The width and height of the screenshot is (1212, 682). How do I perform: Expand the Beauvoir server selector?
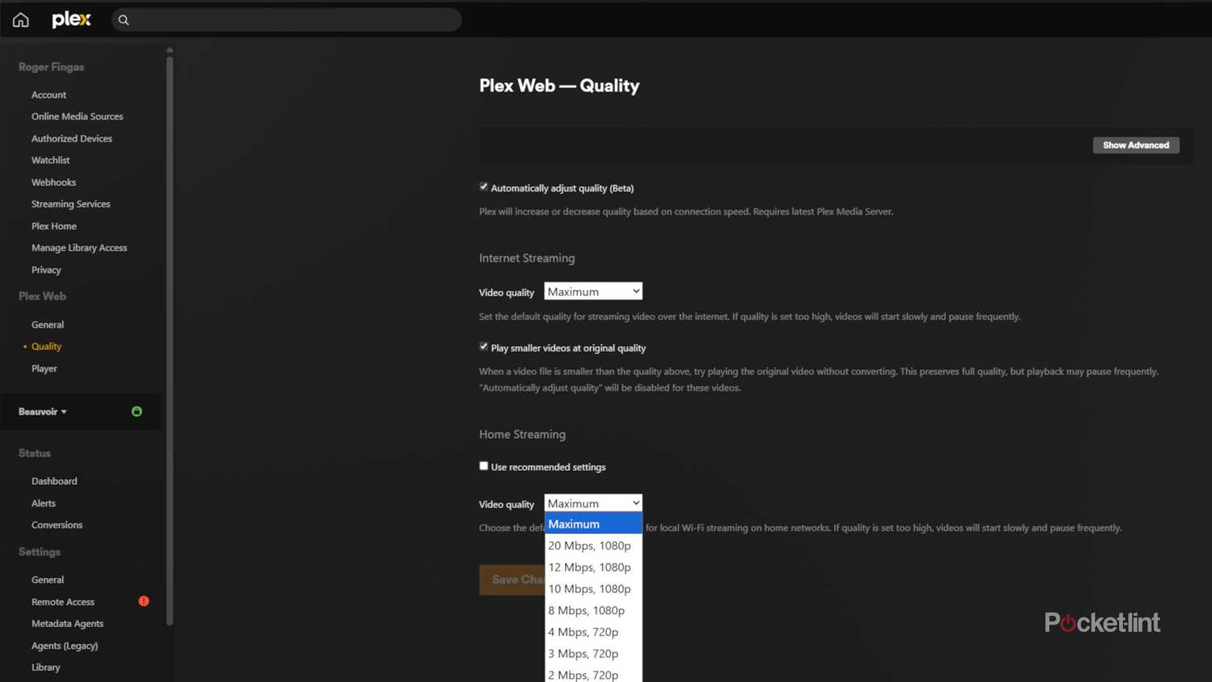tap(43, 411)
